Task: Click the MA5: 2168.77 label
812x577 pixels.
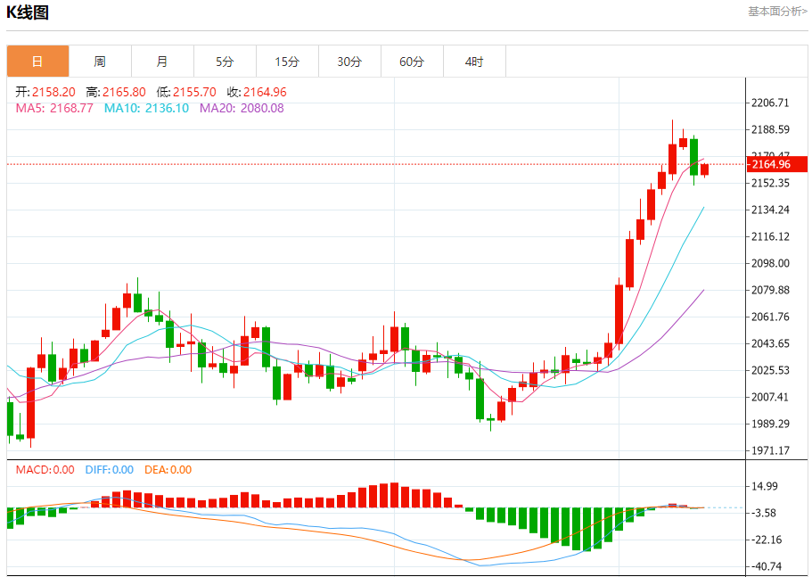Action: 54,108
